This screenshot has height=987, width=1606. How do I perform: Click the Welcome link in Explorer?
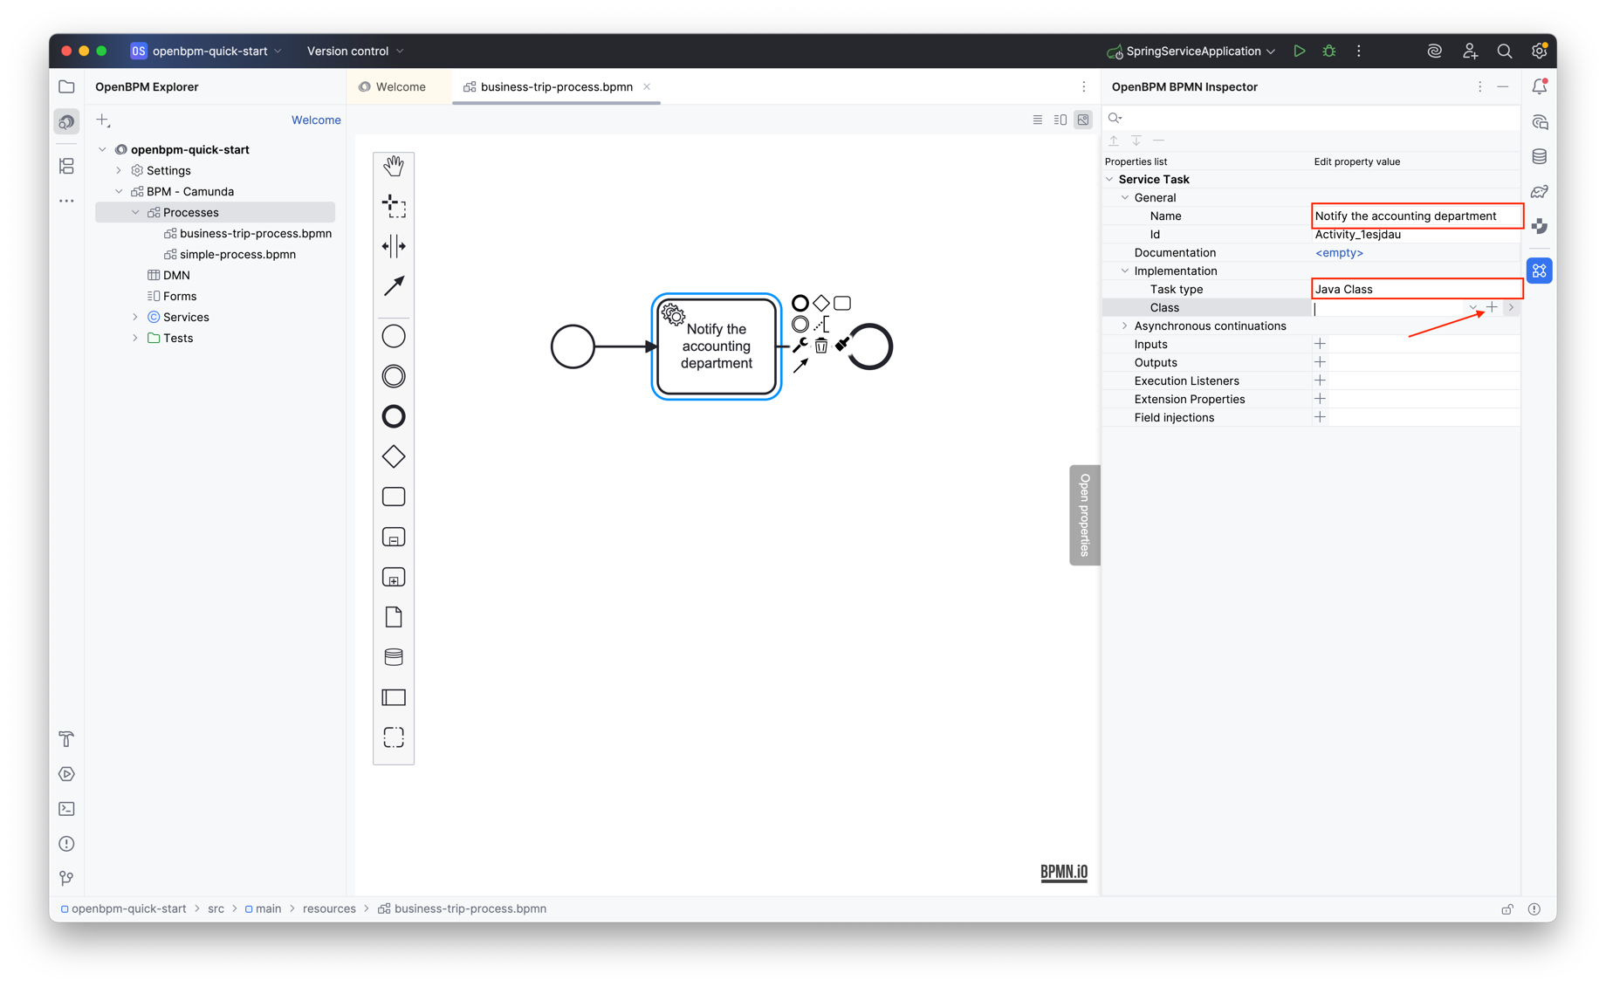click(x=316, y=120)
